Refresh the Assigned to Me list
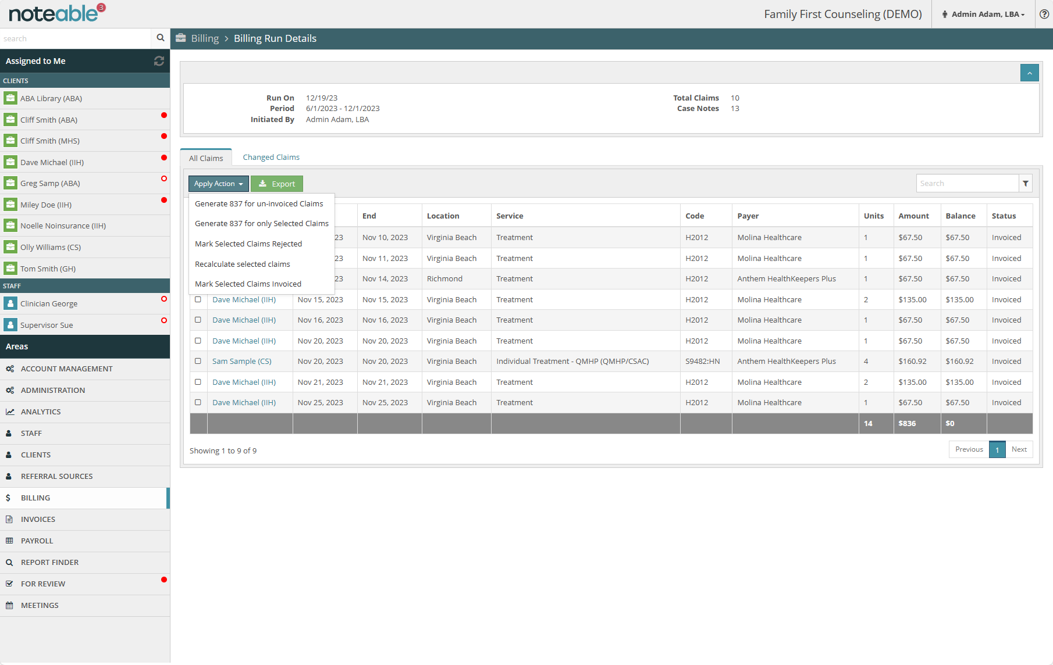The height and width of the screenshot is (665, 1053). [159, 61]
